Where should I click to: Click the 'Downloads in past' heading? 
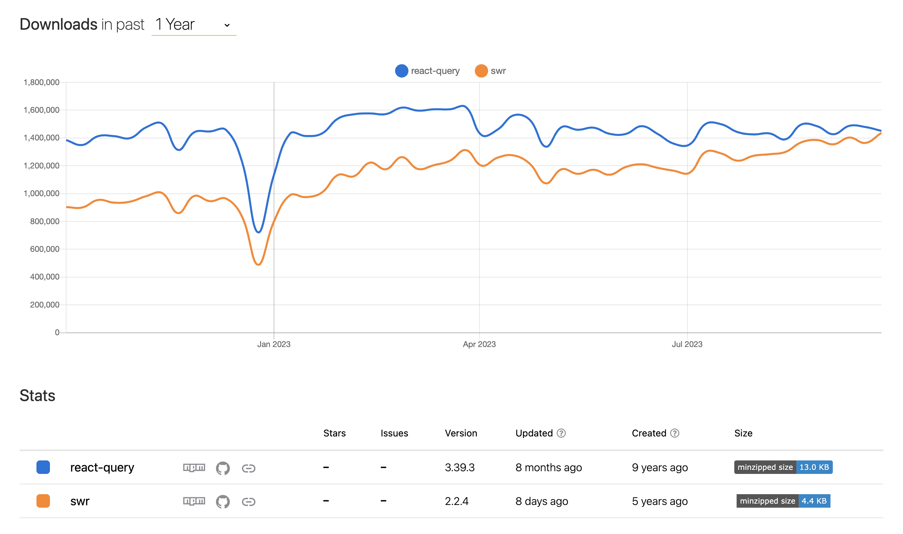coord(82,24)
